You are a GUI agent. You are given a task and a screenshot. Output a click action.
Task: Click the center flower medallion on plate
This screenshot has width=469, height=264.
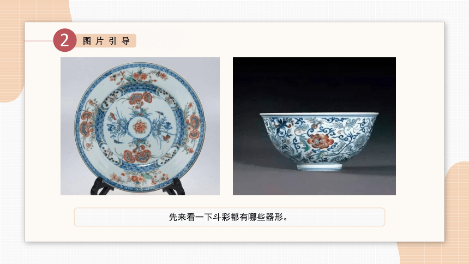point(140,127)
